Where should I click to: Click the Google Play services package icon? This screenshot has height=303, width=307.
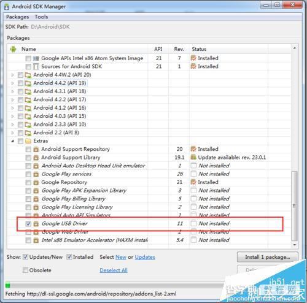[x=36, y=174]
